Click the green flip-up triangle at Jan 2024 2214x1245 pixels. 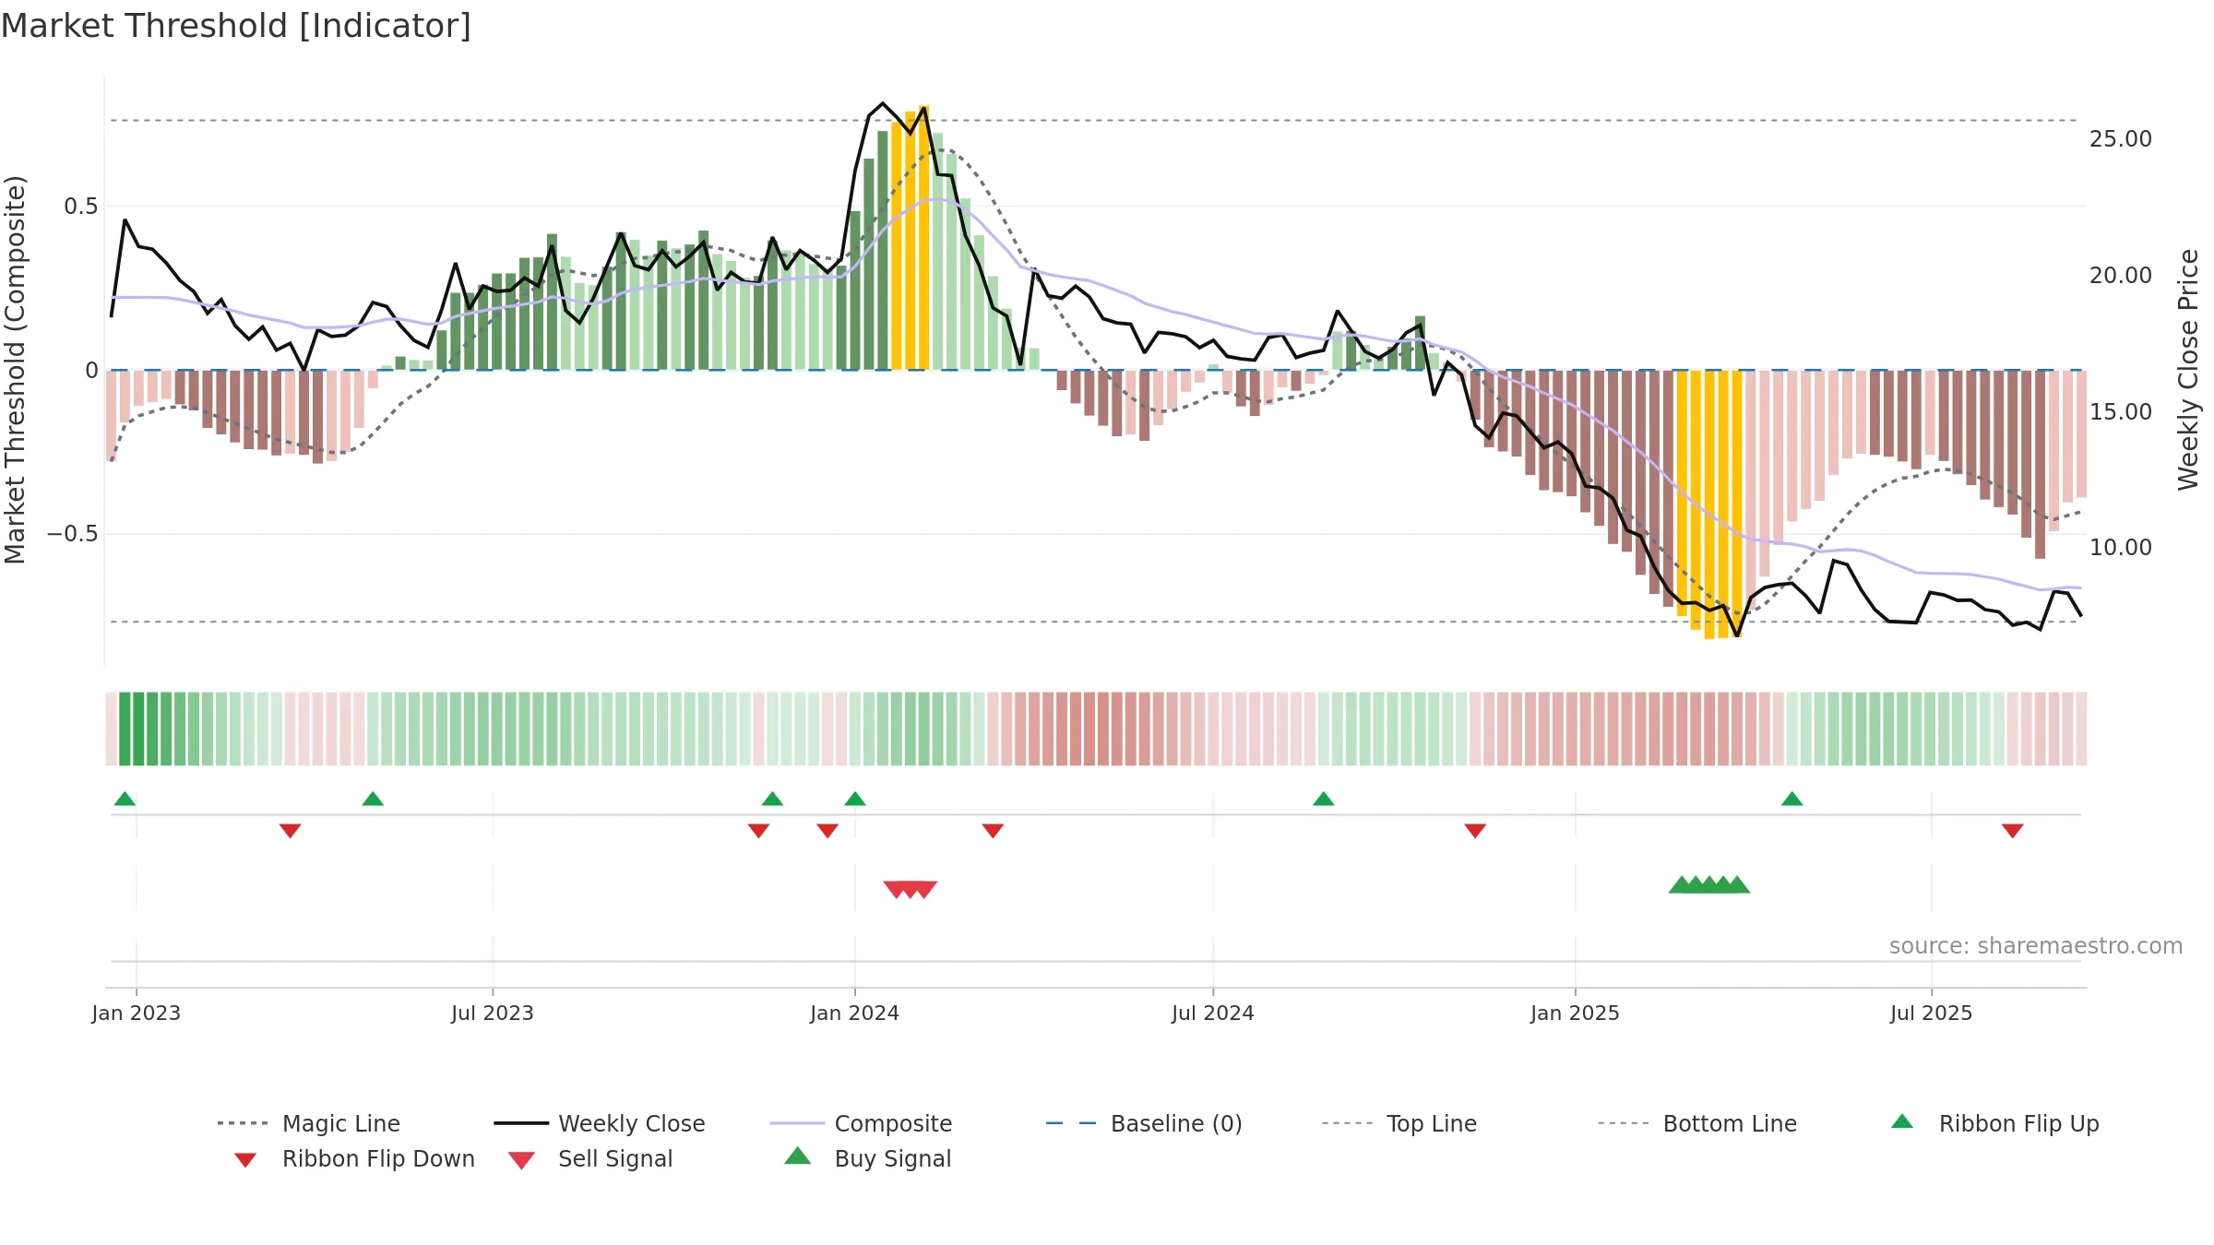point(855,799)
